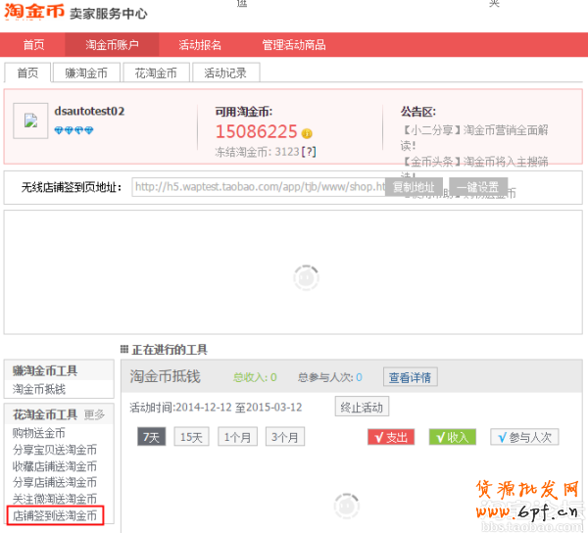588x533 pixels.
Task: Click the blue diamond seller rating icons
Action: (x=73, y=131)
